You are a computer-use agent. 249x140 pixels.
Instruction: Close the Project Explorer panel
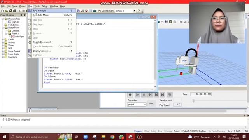[x=25, y=15]
